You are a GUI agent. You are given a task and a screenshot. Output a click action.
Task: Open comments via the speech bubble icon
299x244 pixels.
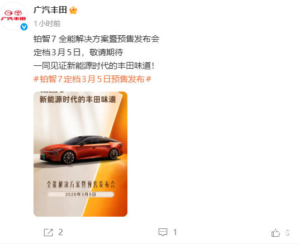coord(163,232)
